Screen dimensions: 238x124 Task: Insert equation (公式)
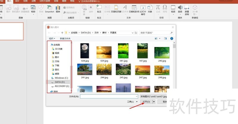tap(158, 9)
